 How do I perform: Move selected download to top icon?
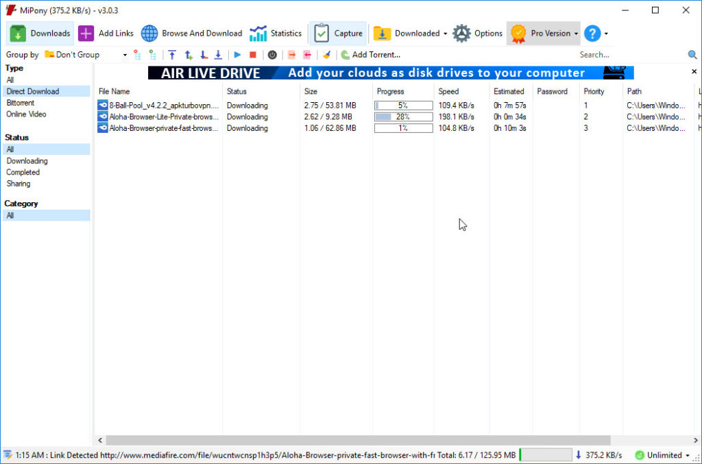[172, 55]
